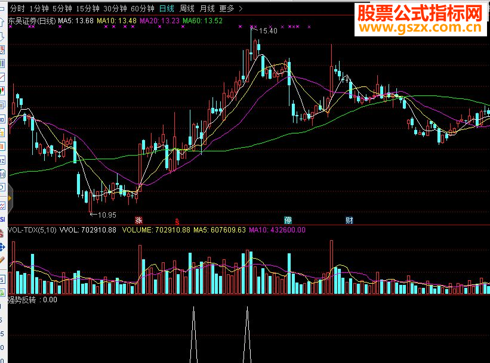Viewport: 490px width, 363px height.
Task: Click the candlestick chart icon in the sidebar
Action: coord(2,91)
